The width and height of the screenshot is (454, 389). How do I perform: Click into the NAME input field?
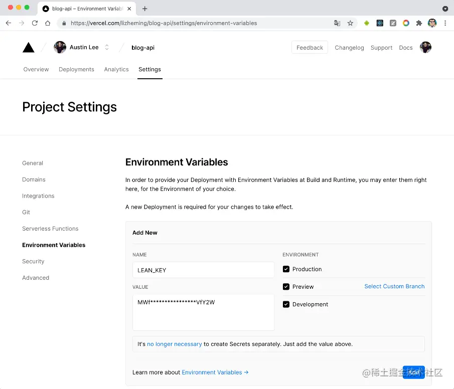(203, 270)
